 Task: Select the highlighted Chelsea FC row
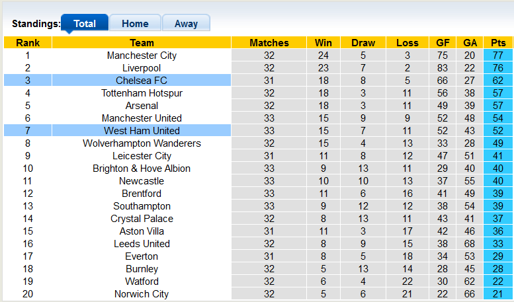[142, 81]
